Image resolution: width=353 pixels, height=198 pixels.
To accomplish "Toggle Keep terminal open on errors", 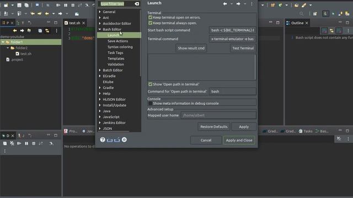I will click(x=150, y=17).
